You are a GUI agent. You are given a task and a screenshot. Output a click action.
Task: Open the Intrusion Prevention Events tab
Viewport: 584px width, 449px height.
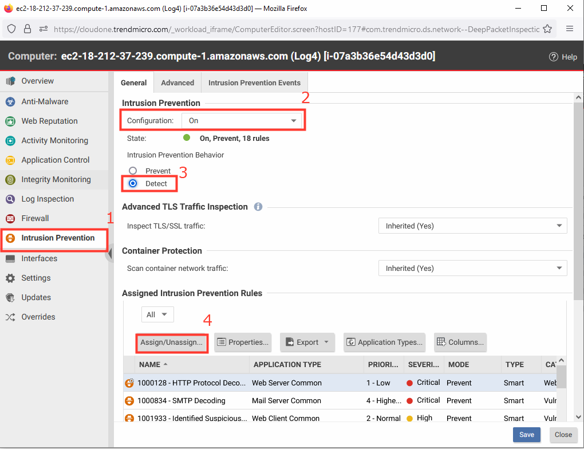click(x=254, y=82)
